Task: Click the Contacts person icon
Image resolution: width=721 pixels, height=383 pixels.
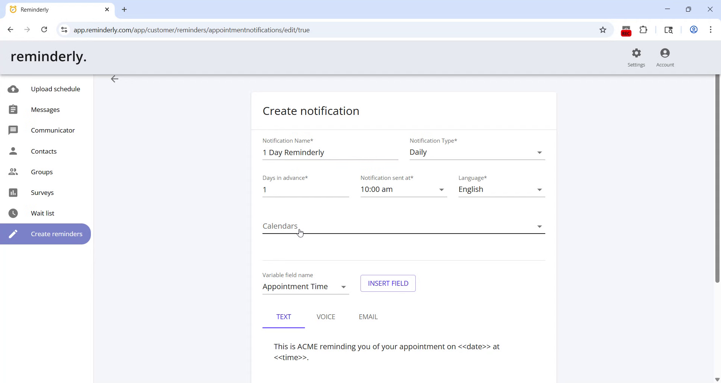Action: 13,151
